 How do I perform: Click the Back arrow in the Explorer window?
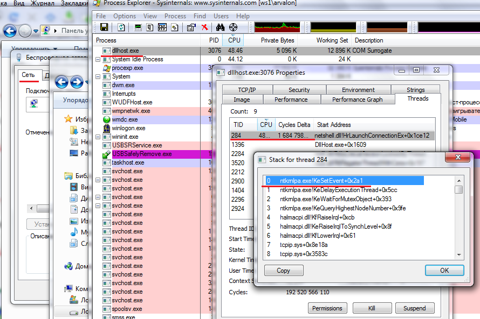point(62,82)
